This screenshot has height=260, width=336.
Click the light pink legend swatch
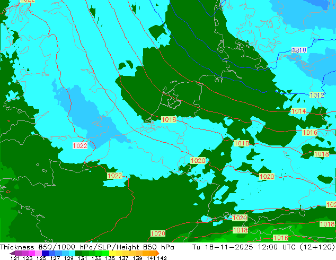(x=38, y=254)
